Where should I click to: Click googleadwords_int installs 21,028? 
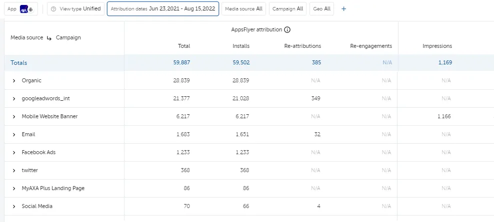click(240, 98)
